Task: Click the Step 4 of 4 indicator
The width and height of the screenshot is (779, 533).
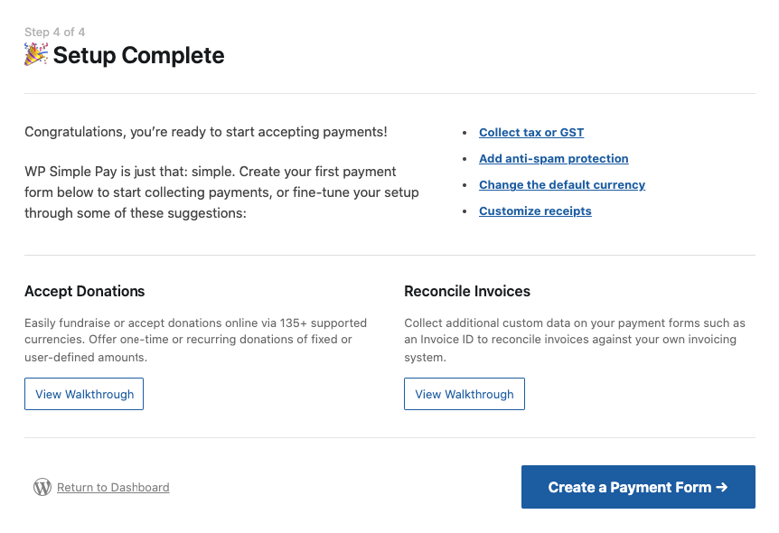Action: [55, 32]
